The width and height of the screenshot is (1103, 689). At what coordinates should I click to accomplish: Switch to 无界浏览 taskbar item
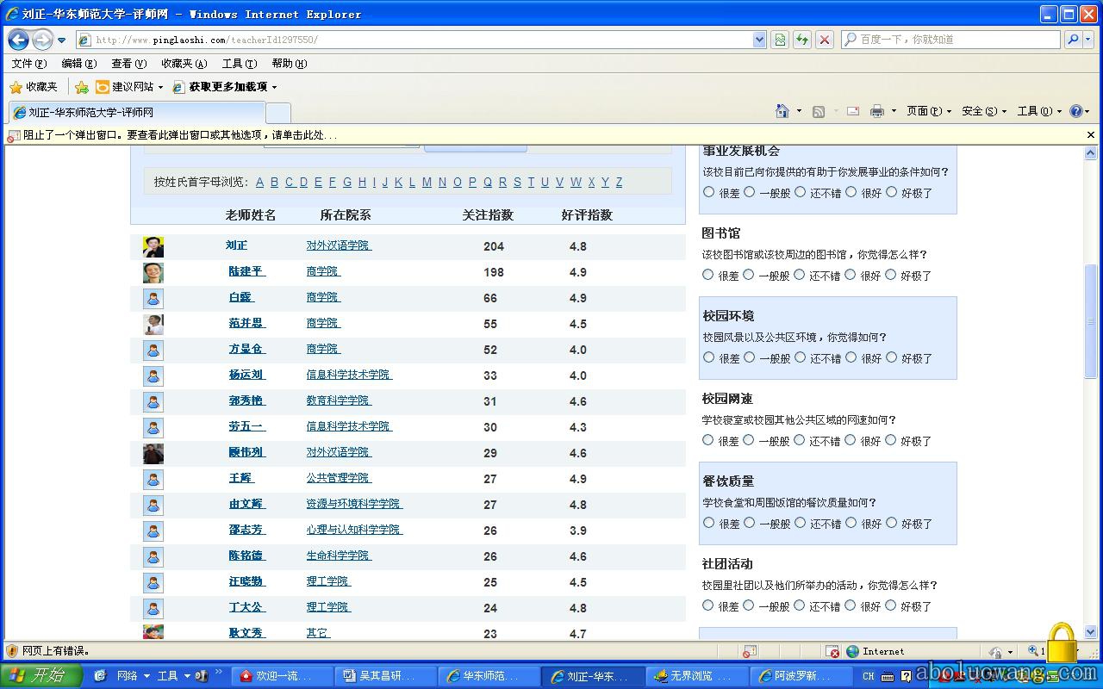pos(698,676)
